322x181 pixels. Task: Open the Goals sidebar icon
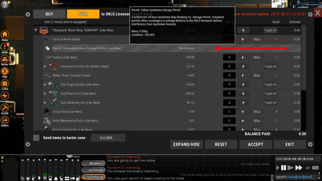tap(5, 47)
